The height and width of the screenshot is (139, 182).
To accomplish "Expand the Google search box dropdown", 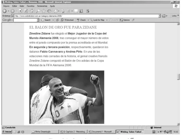I will [38, 20].
